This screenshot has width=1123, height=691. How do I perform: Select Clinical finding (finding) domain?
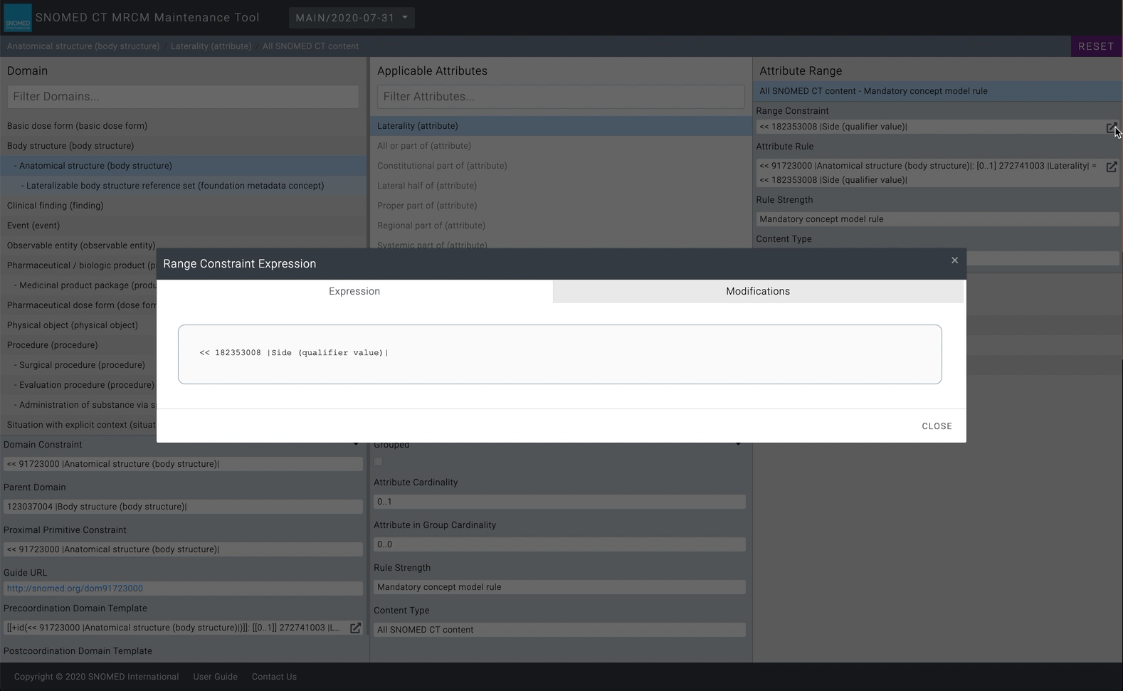(x=183, y=206)
